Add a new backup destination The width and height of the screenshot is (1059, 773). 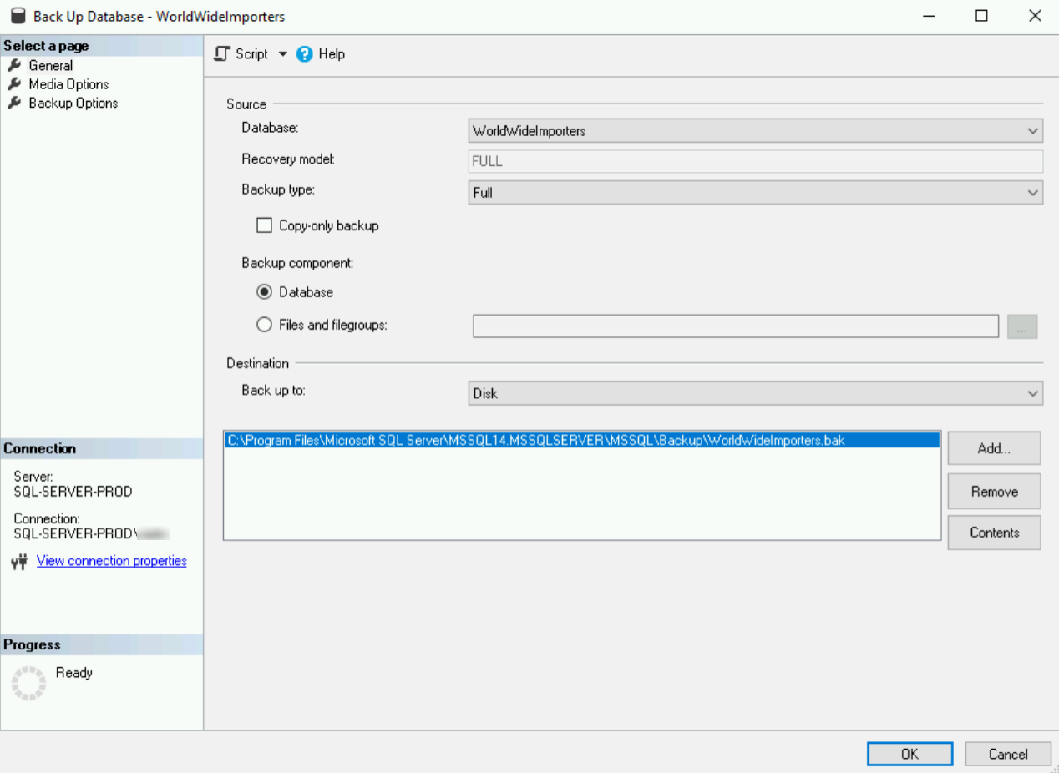993,447
